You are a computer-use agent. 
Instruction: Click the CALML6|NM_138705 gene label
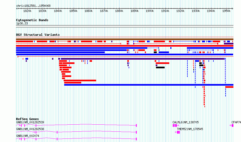tap(185, 122)
